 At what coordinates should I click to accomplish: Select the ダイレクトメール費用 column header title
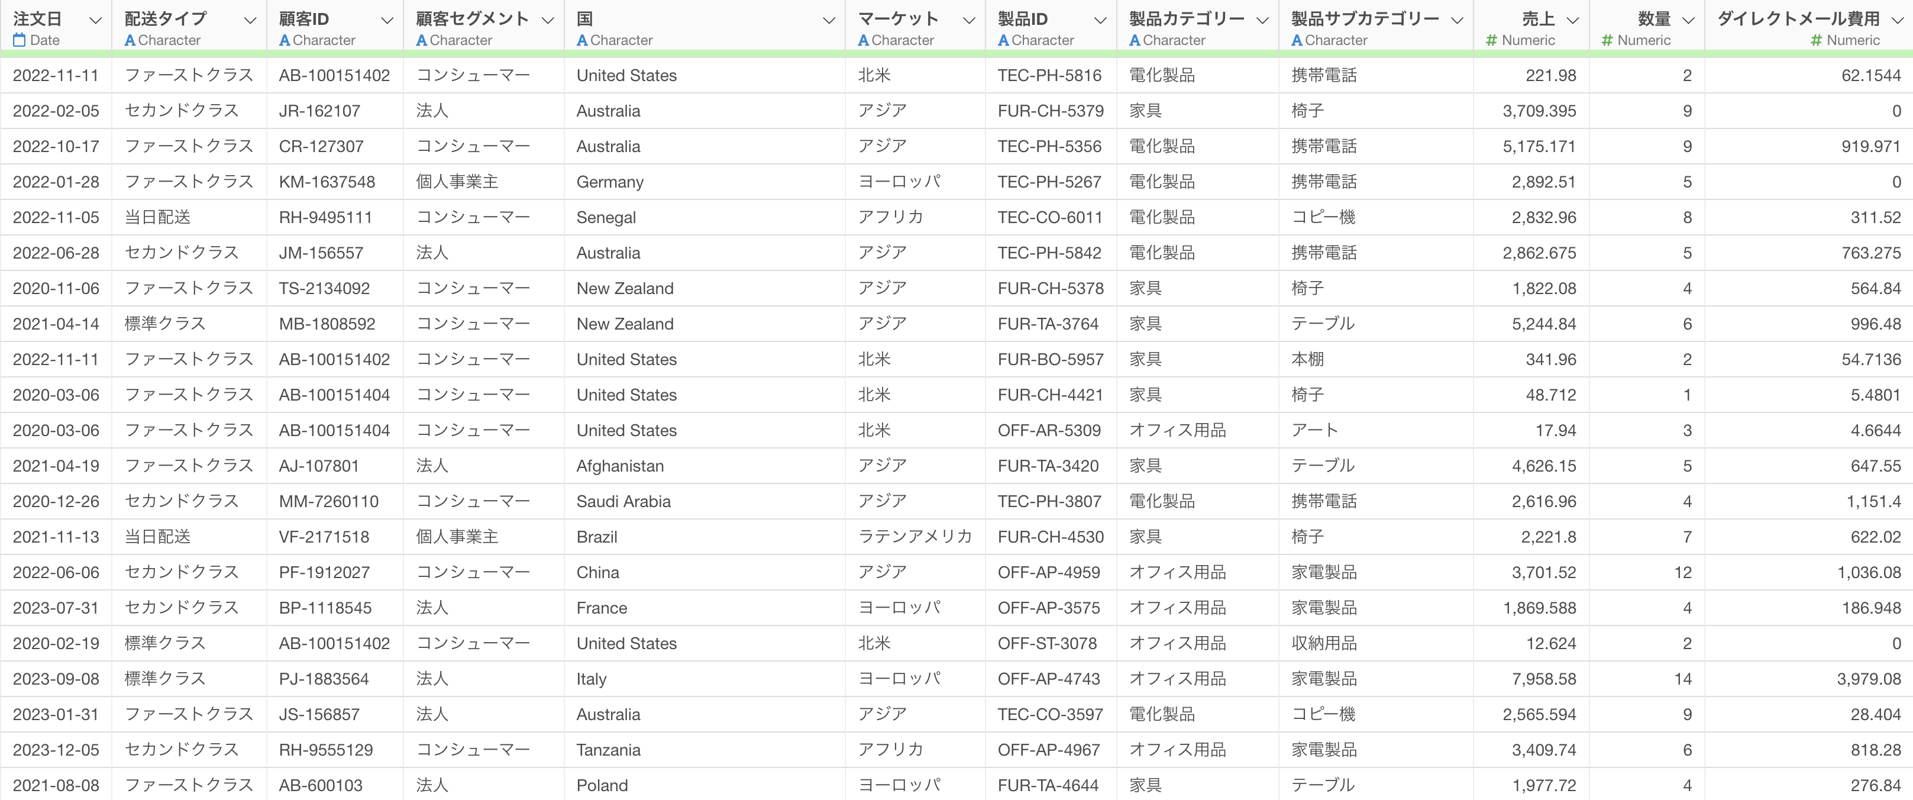1799,18
